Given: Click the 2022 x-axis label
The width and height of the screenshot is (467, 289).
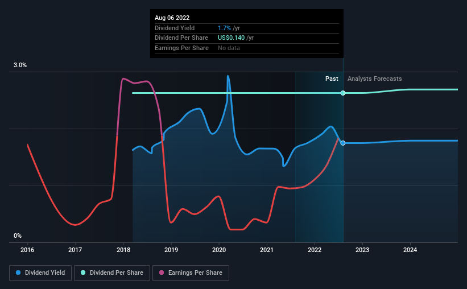Looking at the screenshot, I should point(315,250).
